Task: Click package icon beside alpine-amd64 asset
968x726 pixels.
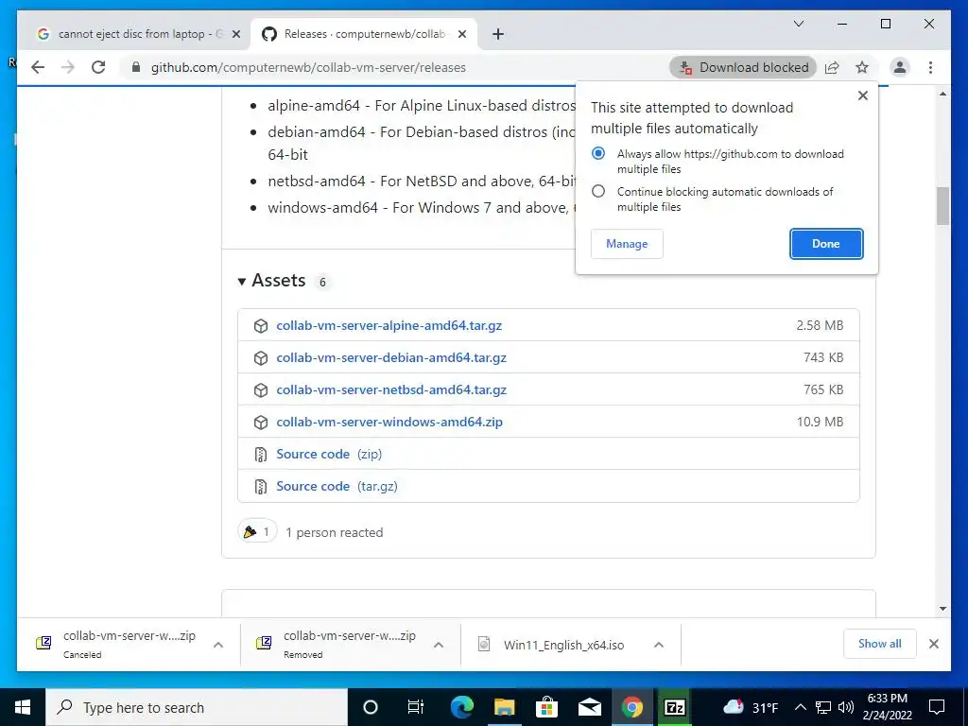Action: click(x=261, y=326)
